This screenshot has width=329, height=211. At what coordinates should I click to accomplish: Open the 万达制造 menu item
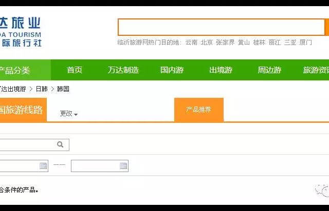tap(123, 70)
